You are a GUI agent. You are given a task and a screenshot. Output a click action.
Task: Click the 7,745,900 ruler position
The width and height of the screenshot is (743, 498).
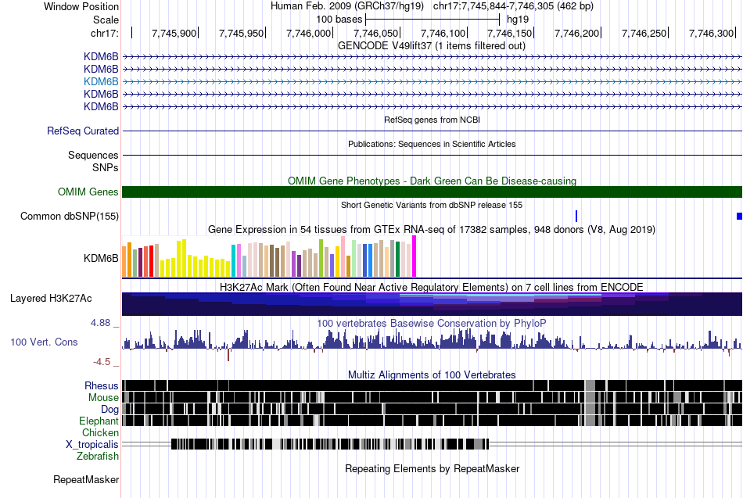click(174, 33)
